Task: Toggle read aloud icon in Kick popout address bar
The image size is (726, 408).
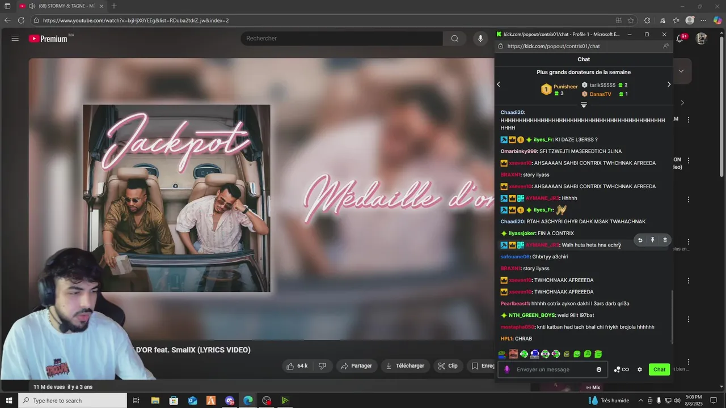Action: [665, 46]
